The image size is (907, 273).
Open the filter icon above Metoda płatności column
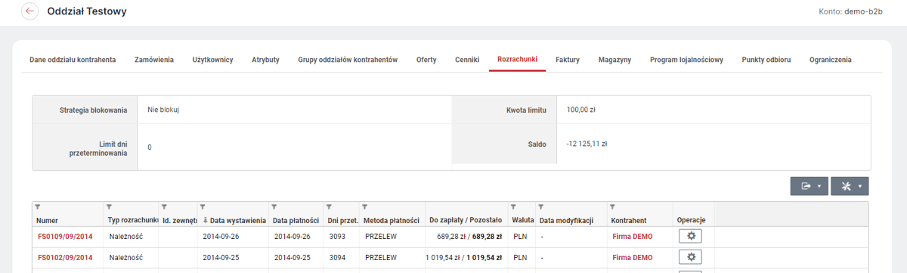point(364,206)
